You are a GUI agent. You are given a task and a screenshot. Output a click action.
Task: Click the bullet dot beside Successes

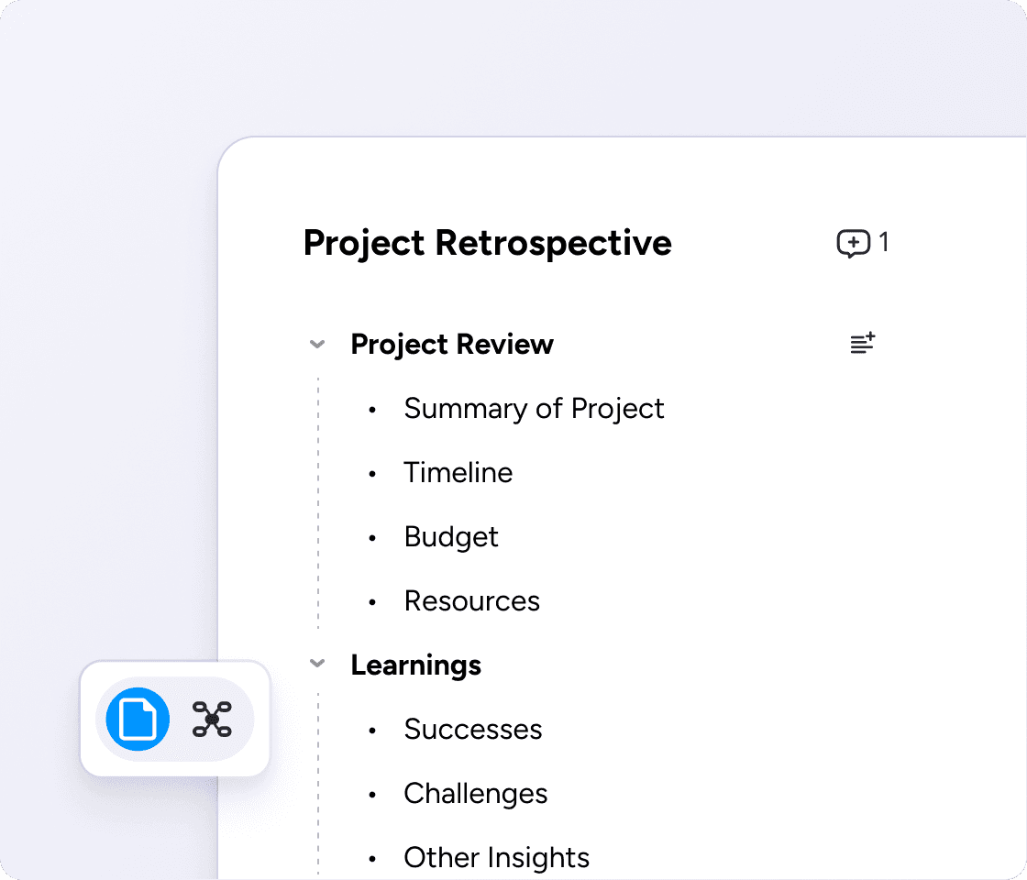(x=372, y=731)
